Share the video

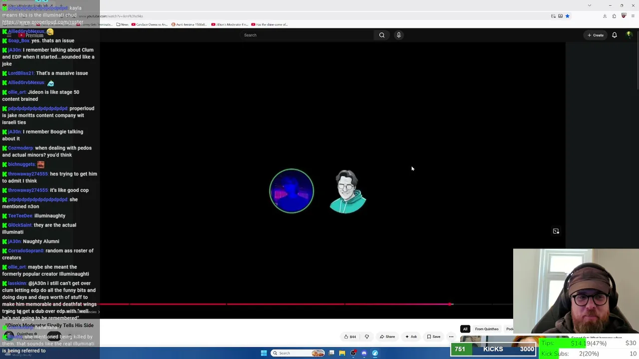tap(387, 337)
